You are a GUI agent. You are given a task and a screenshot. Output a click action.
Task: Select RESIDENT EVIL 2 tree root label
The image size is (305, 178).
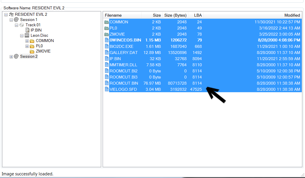click(31, 14)
